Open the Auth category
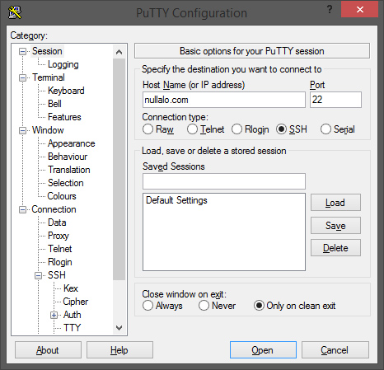This screenshot has height=370, width=384. coord(73,315)
